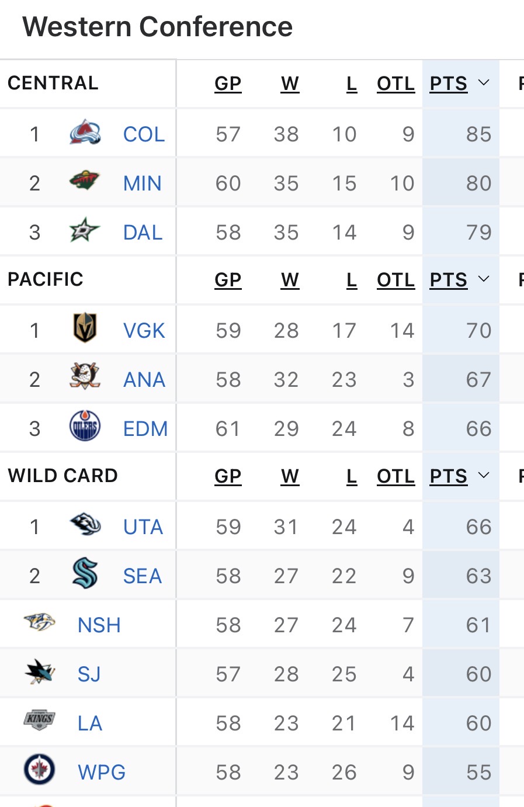This screenshot has width=524, height=807.
Task: Sort Central division by GP column
Action: point(228,84)
